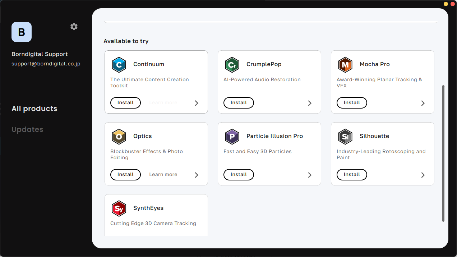Open Learn more link for Optics

click(163, 175)
